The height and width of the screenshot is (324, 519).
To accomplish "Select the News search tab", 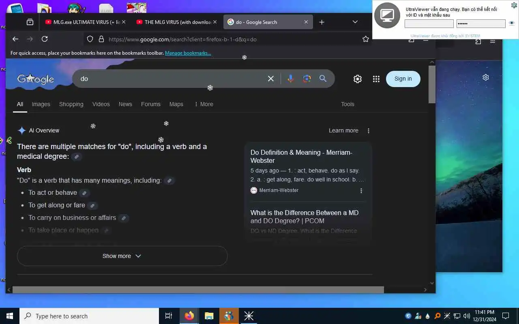I will pyautogui.click(x=125, y=104).
